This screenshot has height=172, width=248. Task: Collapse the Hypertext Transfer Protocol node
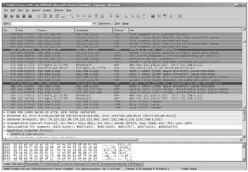4,131
